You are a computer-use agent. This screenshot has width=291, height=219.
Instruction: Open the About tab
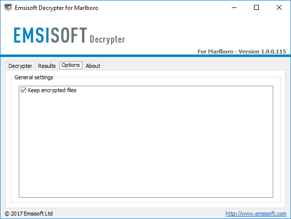93,66
